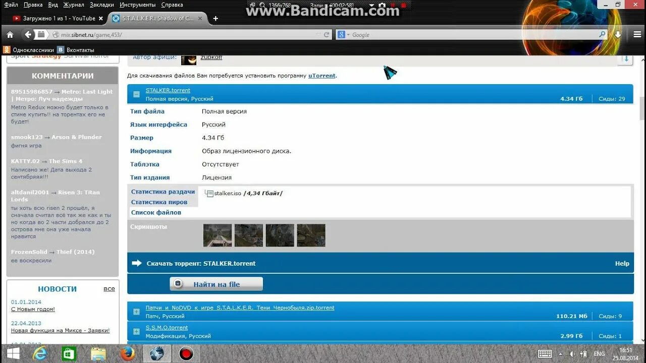The width and height of the screenshot is (646, 363).
Task: Click the stalker.iso file icon
Action: tap(209, 193)
